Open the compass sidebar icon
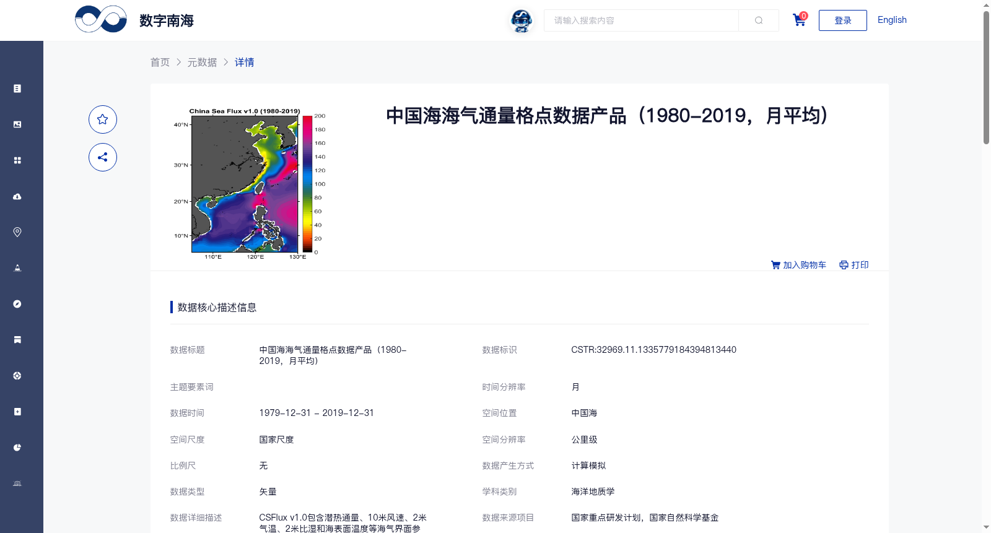The width and height of the screenshot is (991, 533). [17, 304]
